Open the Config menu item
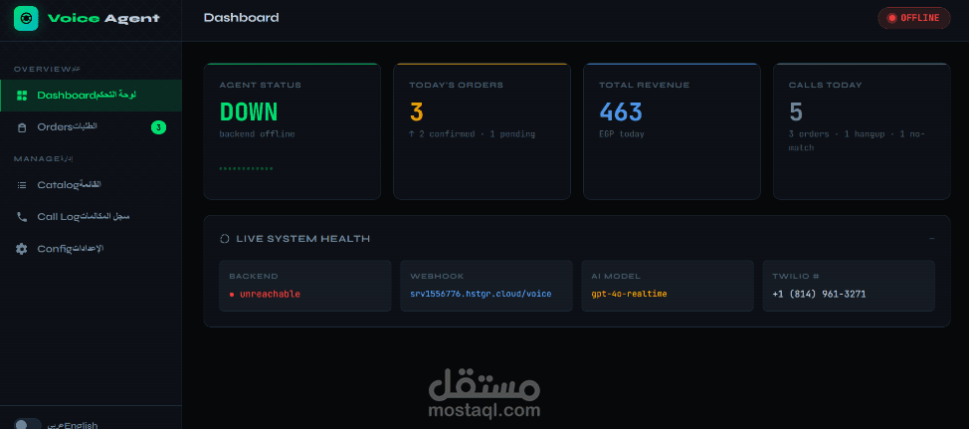Image resolution: width=969 pixels, height=429 pixels. [x=91, y=249]
